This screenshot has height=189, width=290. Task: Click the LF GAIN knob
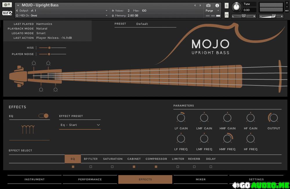pyautogui.click(x=181, y=118)
